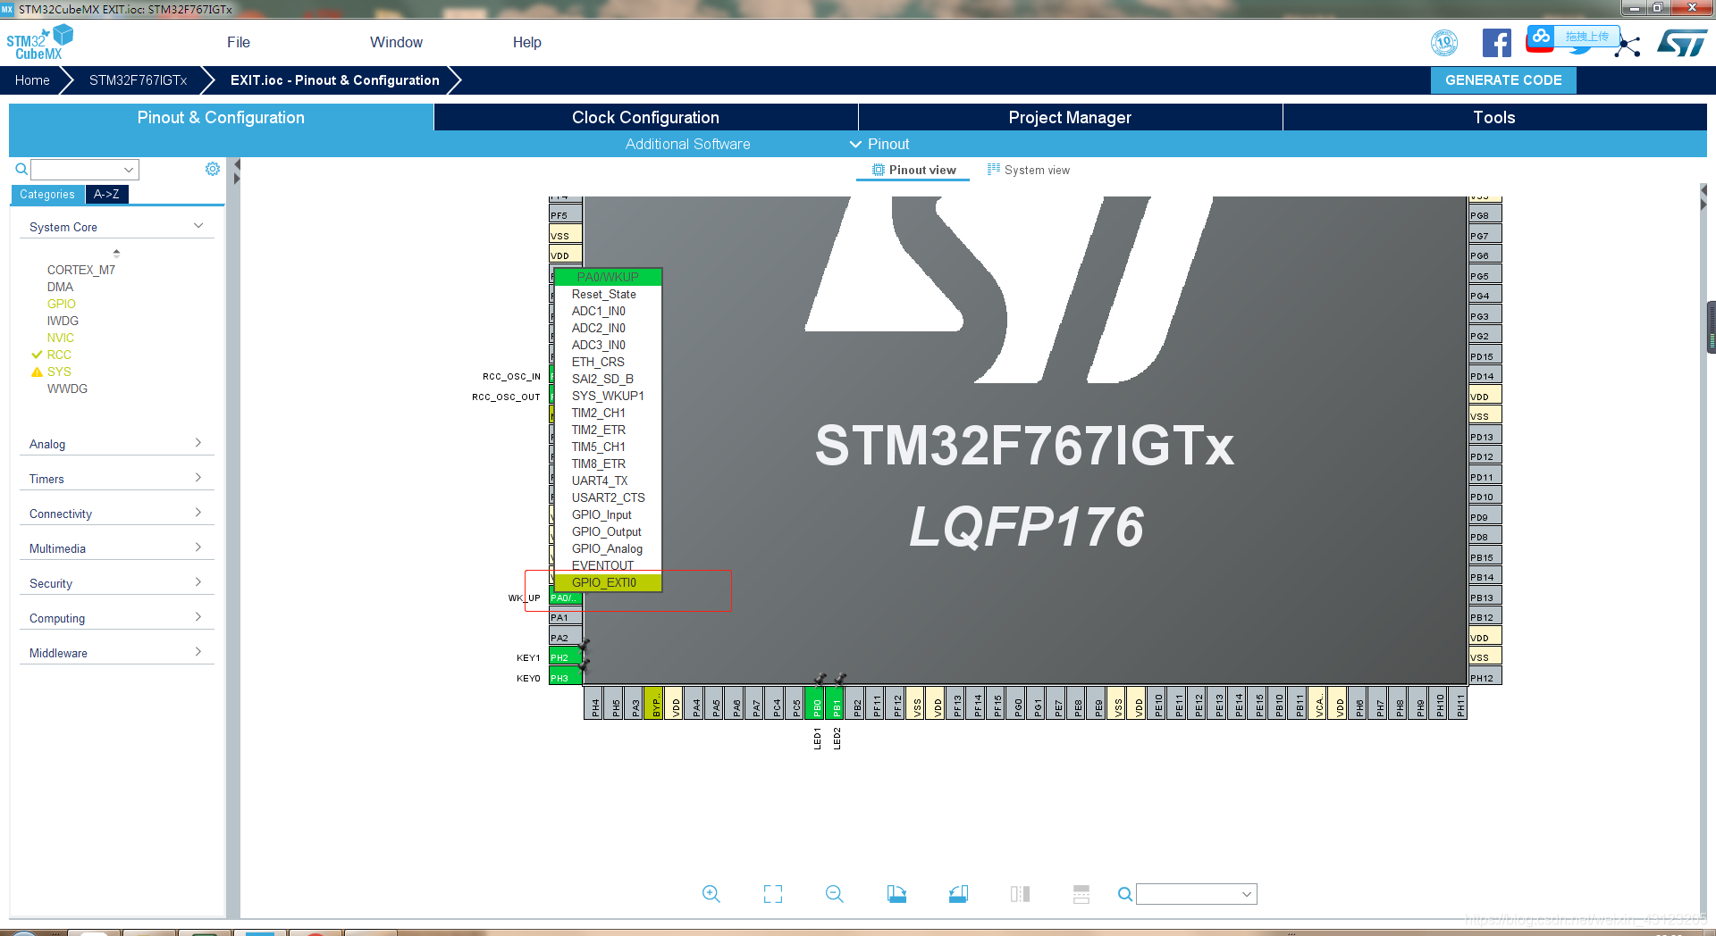Expand the Computing category
This screenshot has height=936, width=1716.
(198, 617)
